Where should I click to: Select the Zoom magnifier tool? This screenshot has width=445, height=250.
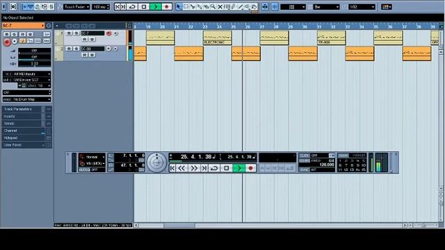[x=213, y=6]
